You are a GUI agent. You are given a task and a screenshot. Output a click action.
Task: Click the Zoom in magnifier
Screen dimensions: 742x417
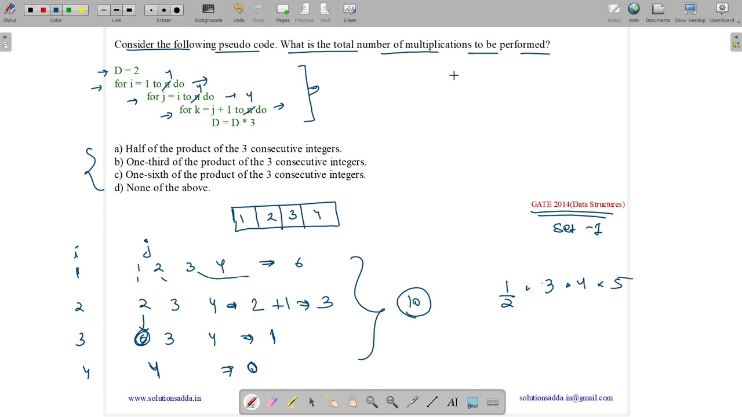click(372, 402)
